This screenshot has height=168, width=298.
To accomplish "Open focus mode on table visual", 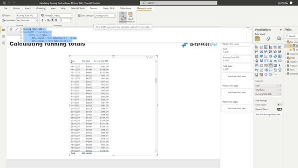I will coord(151,57).
